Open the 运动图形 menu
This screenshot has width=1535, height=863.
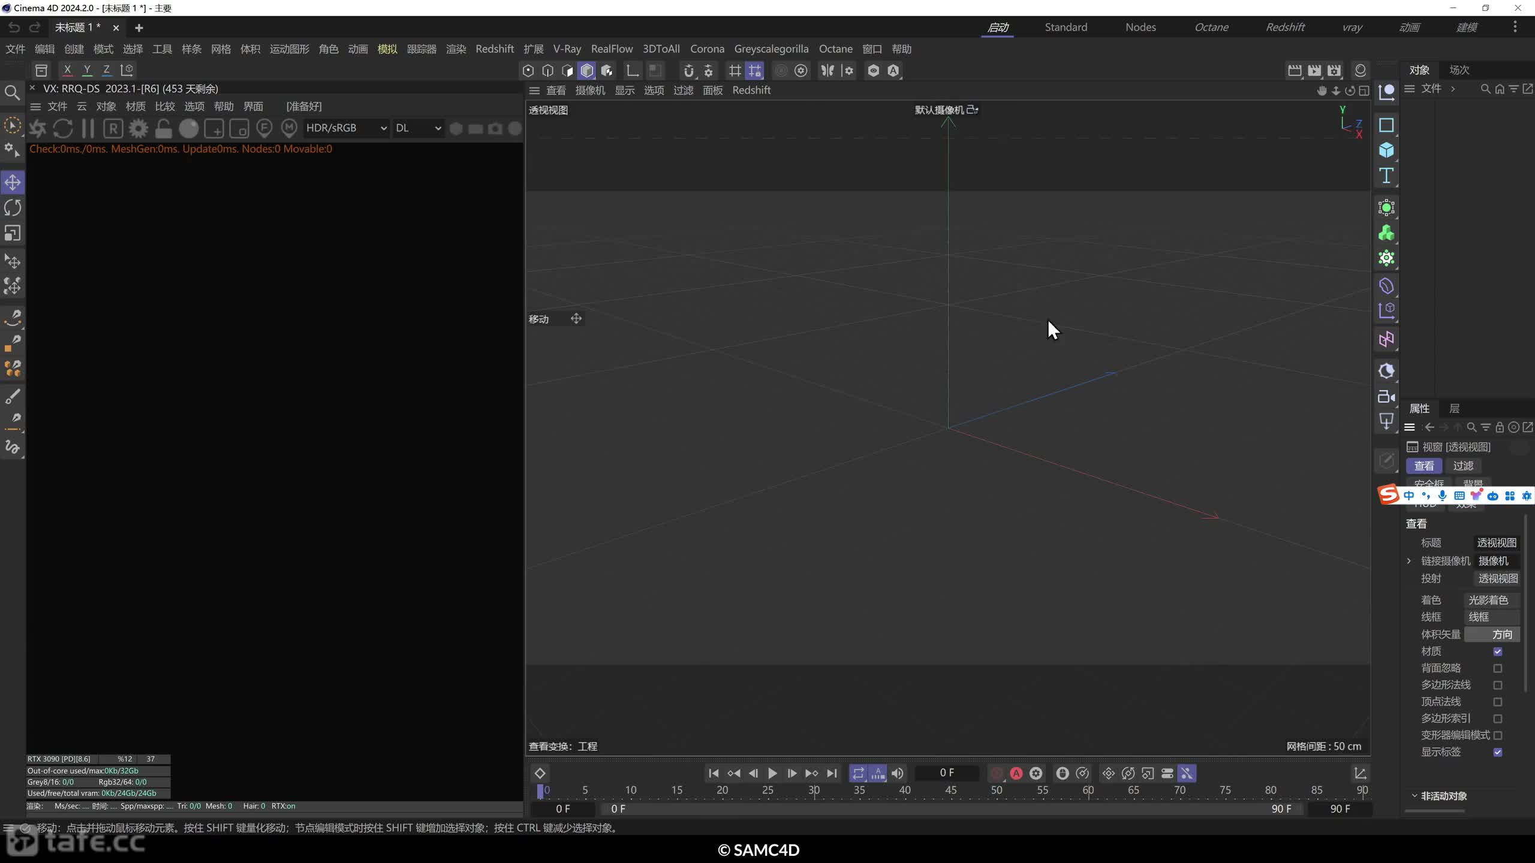tap(290, 49)
